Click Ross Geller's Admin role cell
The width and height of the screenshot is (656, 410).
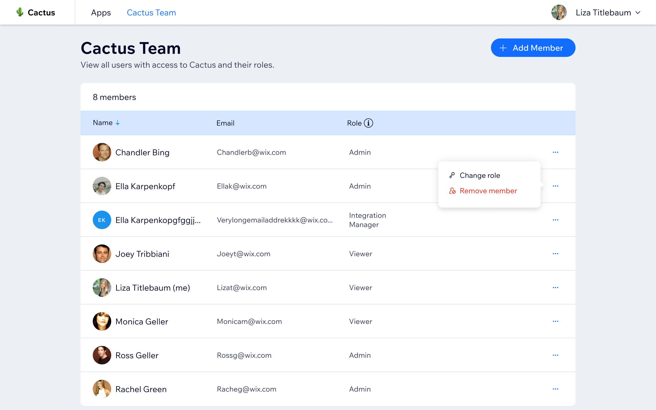point(360,355)
